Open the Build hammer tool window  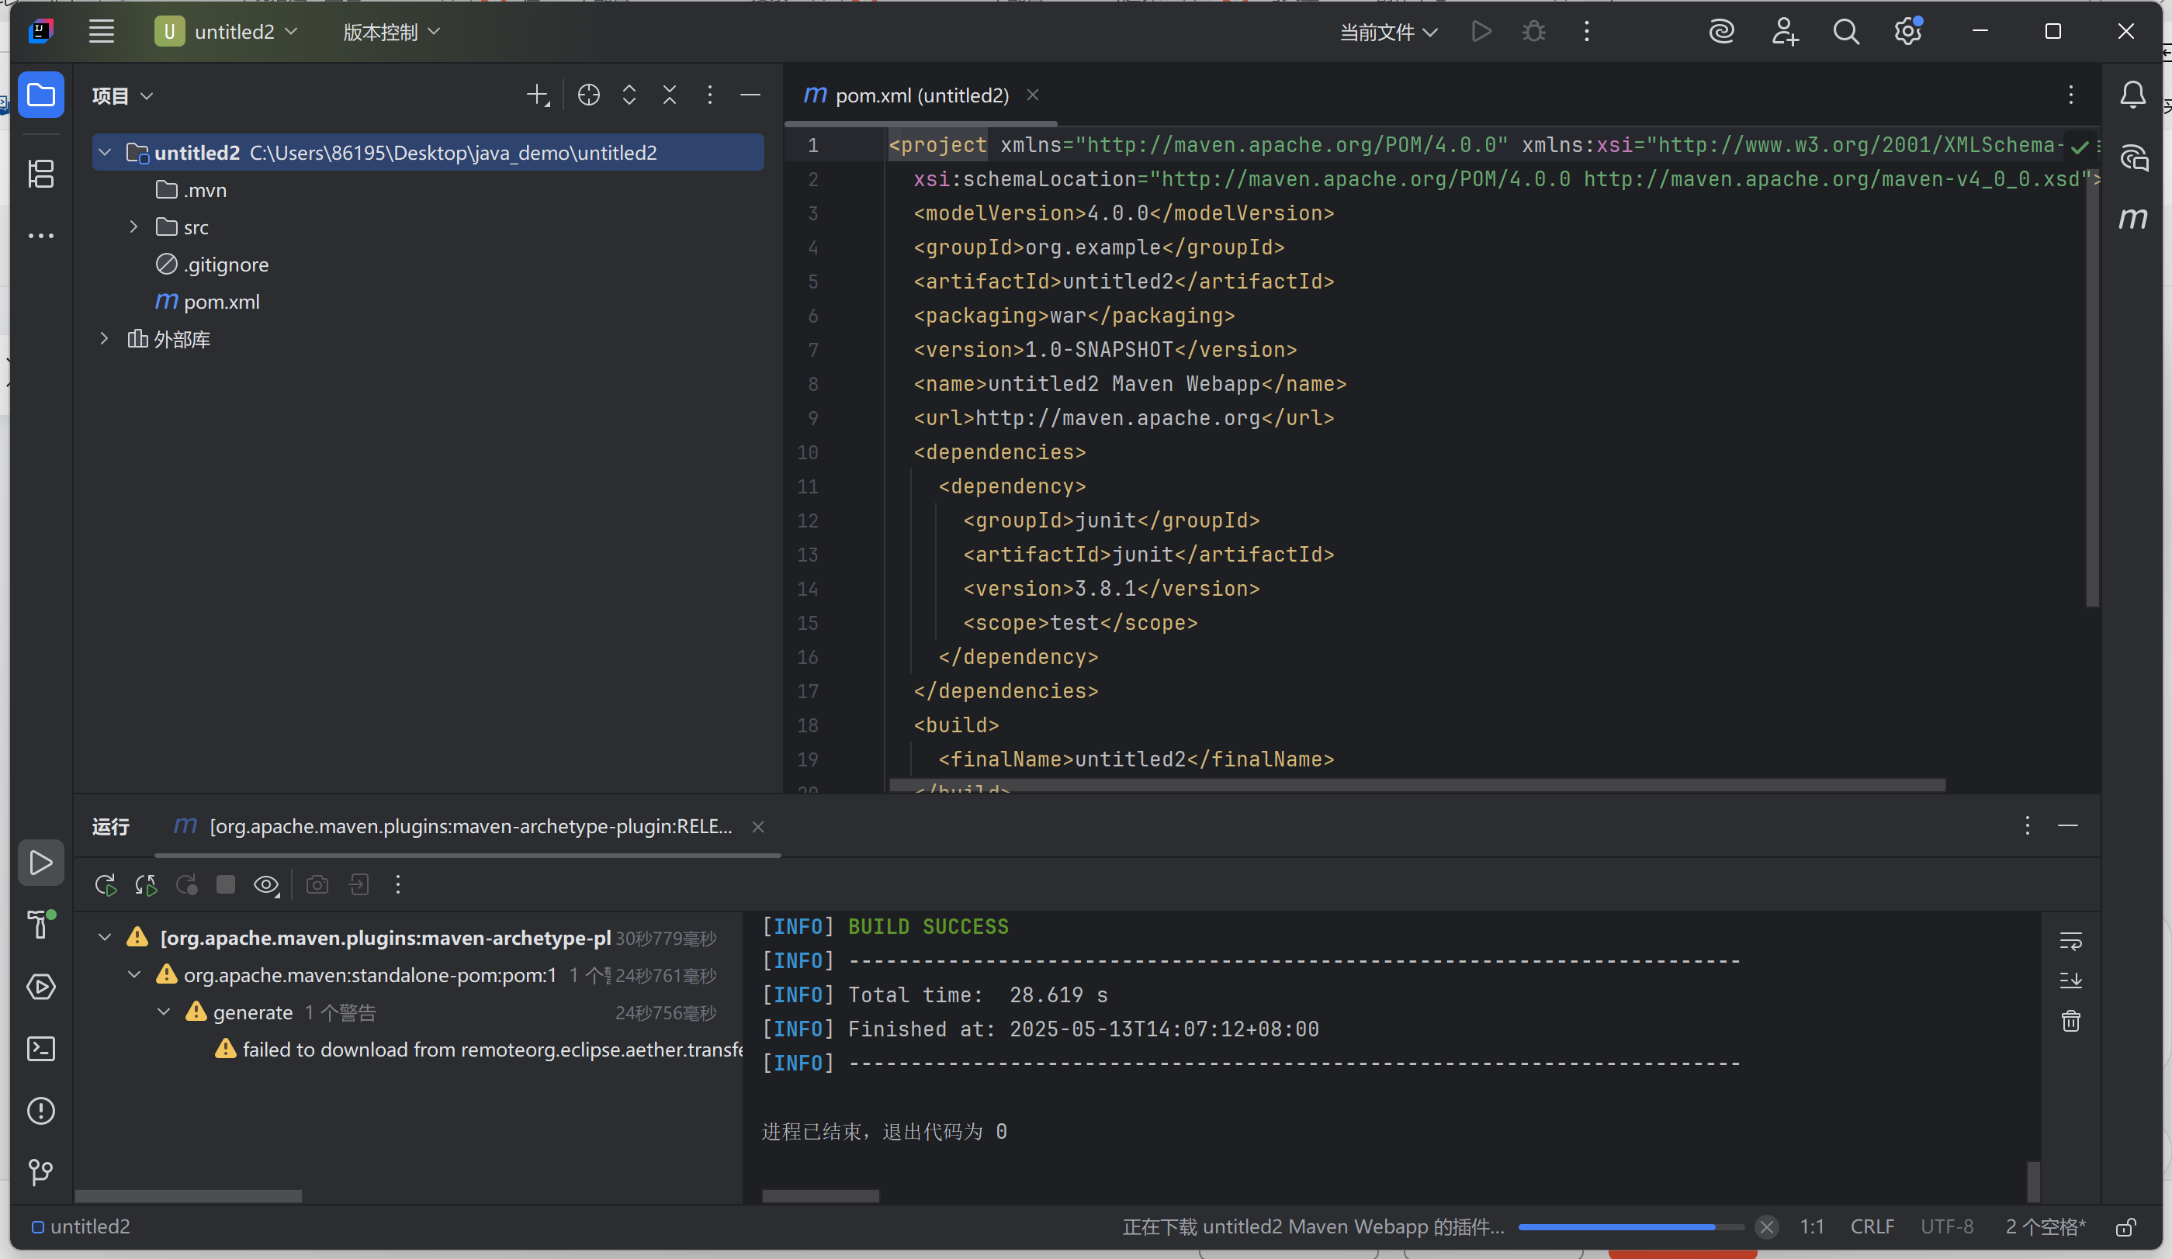[x=40, y=925]
